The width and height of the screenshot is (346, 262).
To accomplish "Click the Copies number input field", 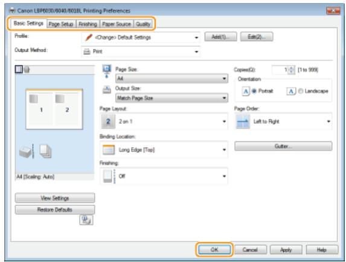I will point(280,70).
